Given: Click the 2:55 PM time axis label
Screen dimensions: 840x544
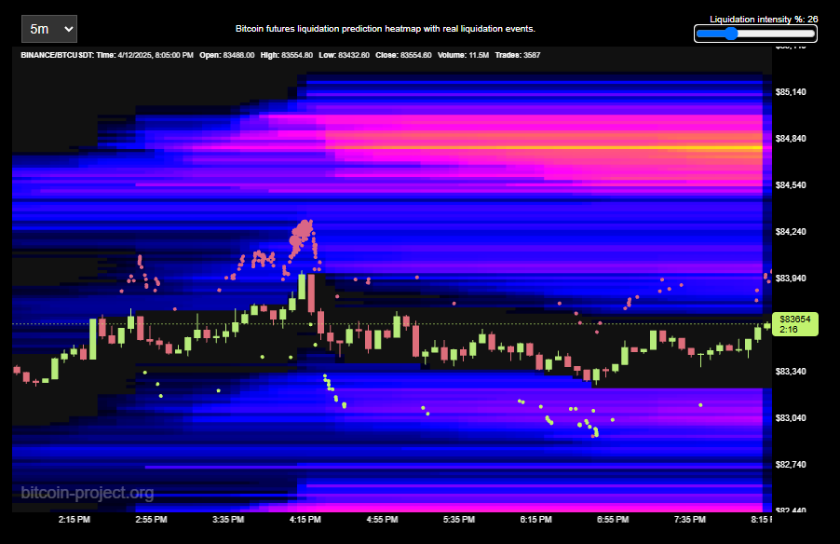Looking at the screenshot, I should click(151, 520).
